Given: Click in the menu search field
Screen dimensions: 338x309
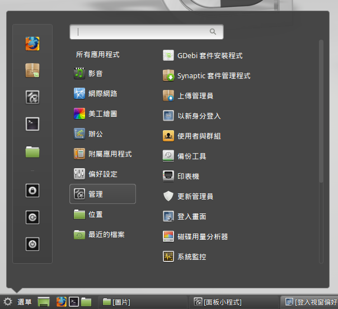Looking at the screenshot, I should 147,32.
